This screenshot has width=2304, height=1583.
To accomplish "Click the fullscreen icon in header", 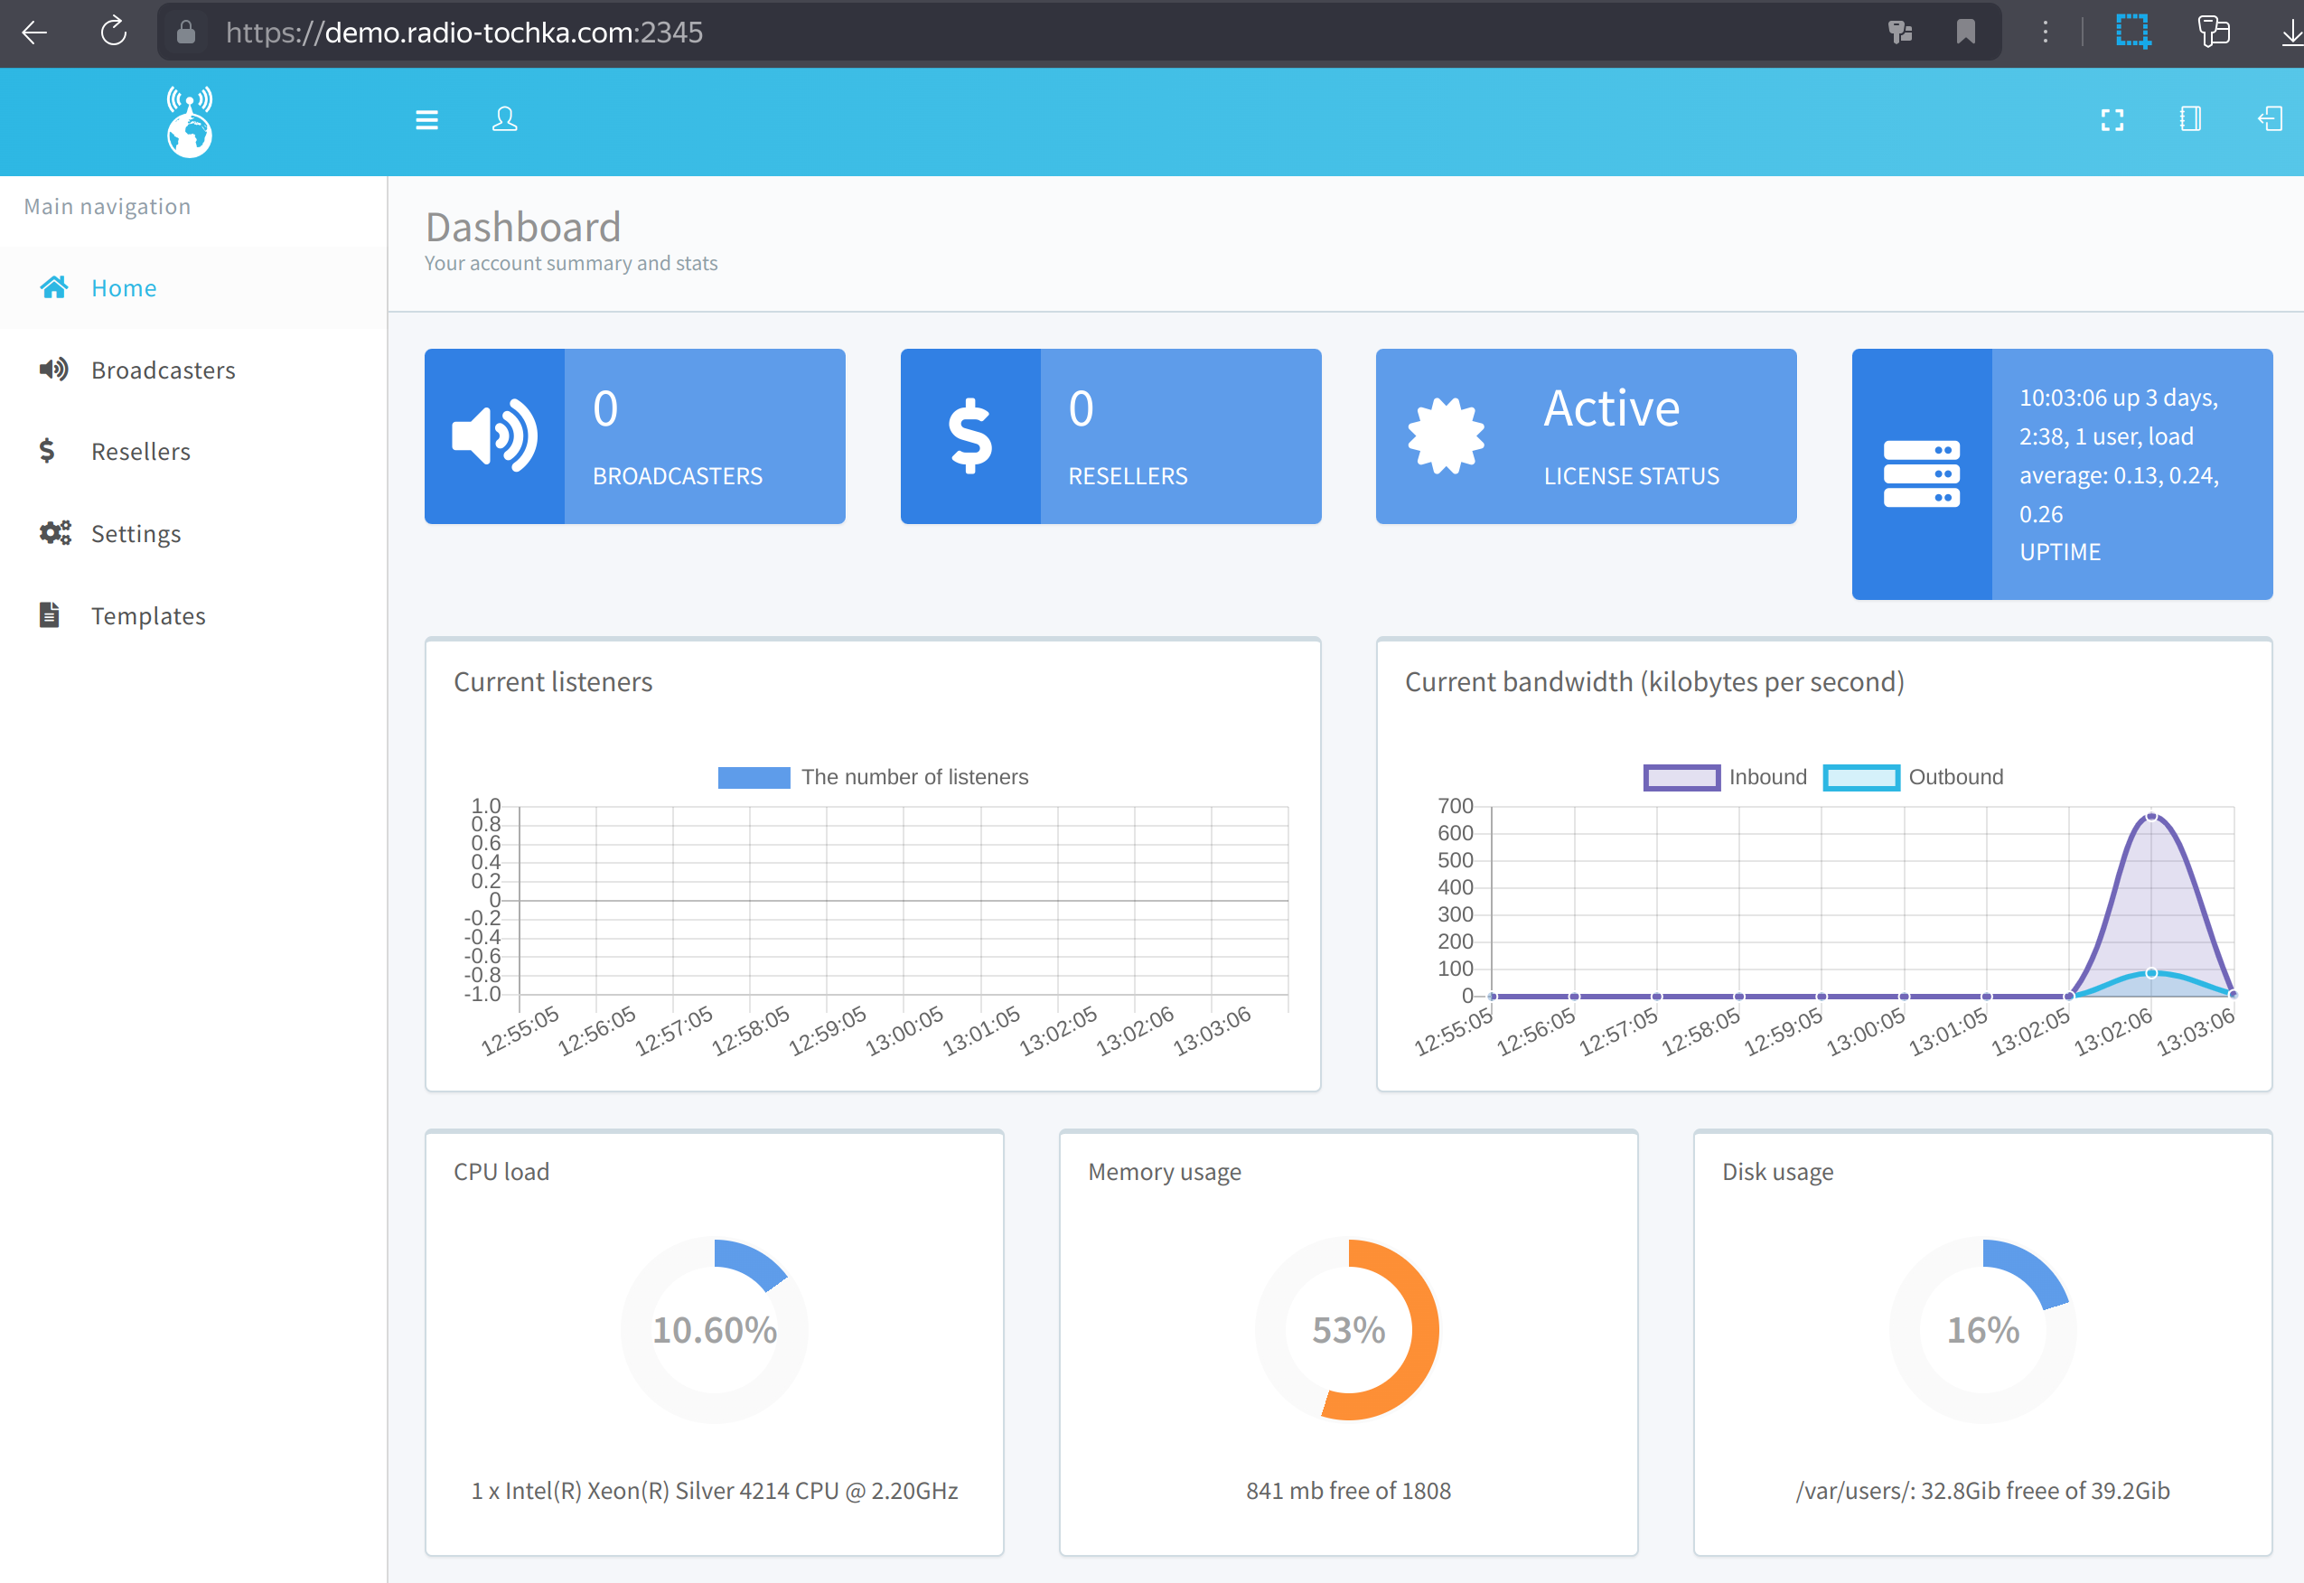I will (x=2112, y=120).
